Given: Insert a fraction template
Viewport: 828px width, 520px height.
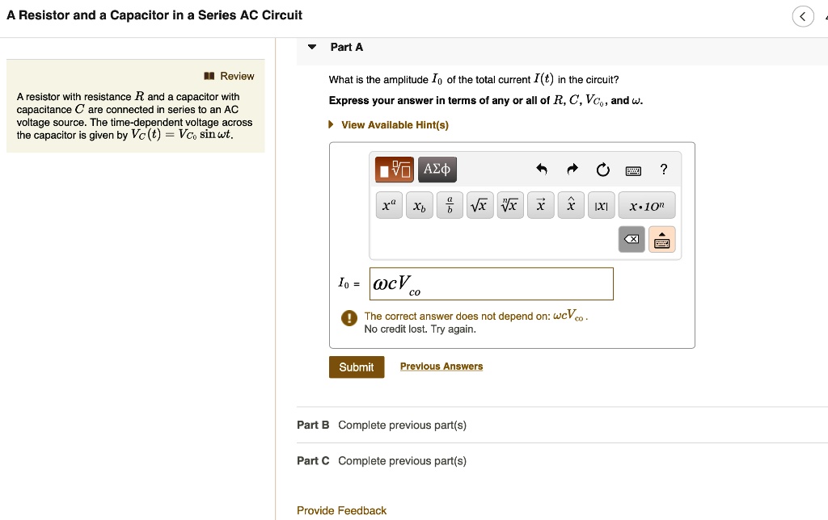Looking at the screenshot, I should 450,204.
